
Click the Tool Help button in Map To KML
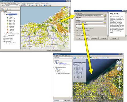pyautogui.click(x=114, y=38)
